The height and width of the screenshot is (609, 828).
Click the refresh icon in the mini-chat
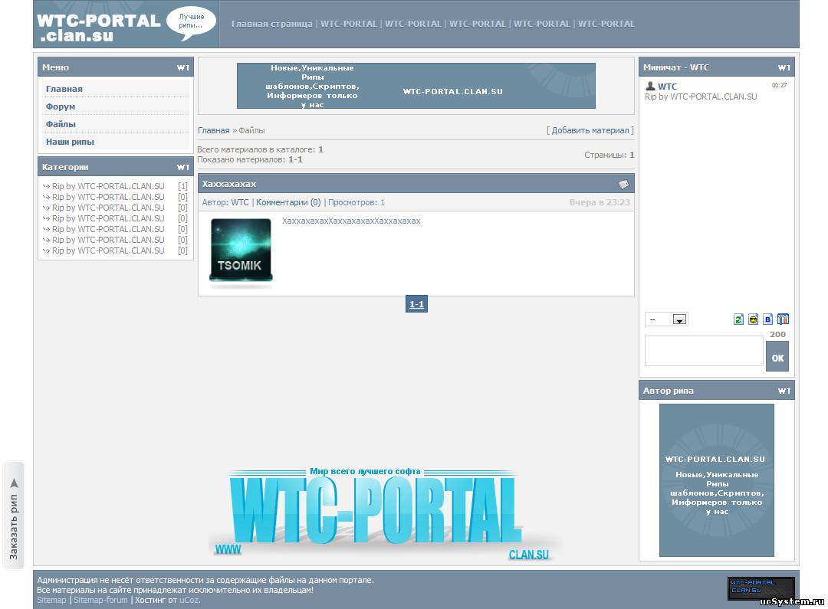click(738, 319)
